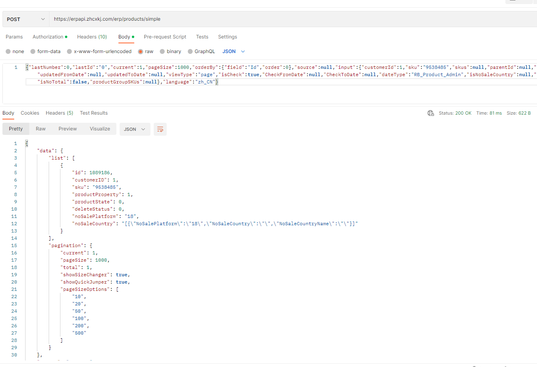Open the Pre-request Script tab
Image resolution: width=537 pixels, height=367 pixels.
[x=165, y=37]
